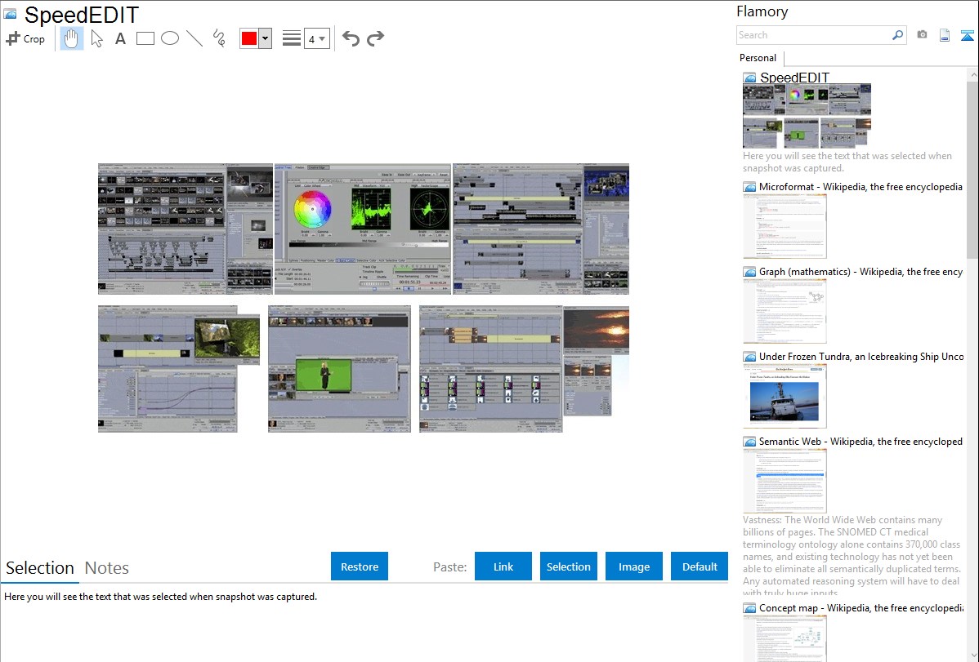Click the red color swatch
Viewport: 979px width, 662px height.
click(x=249, y=38)
